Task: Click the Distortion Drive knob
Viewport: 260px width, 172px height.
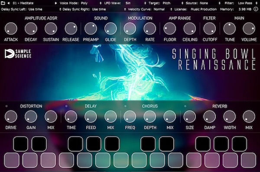Action: (x=11, y=117)
